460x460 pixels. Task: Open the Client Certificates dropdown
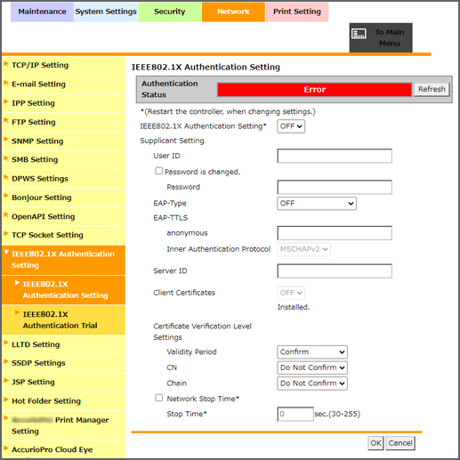click(291, 293)
